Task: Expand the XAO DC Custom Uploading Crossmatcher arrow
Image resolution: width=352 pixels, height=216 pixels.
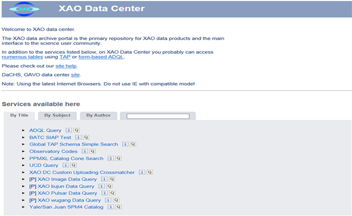Action: pyautogui.click(x=23, y=172)
